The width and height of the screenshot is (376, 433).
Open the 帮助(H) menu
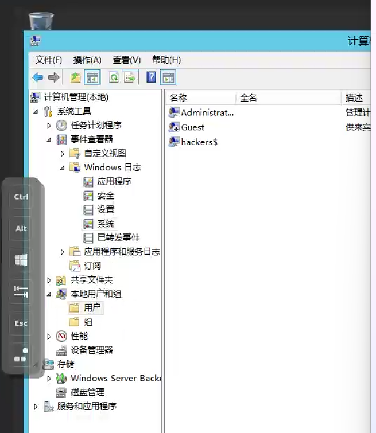point(166,60)
